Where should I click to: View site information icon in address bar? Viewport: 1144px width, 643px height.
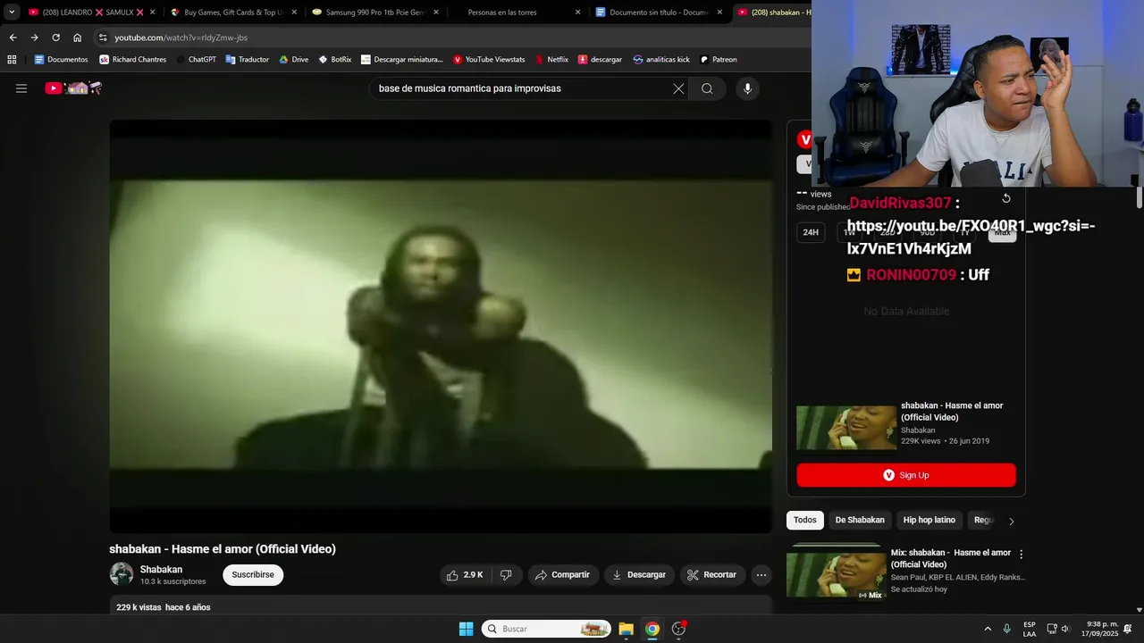point(103,38)
